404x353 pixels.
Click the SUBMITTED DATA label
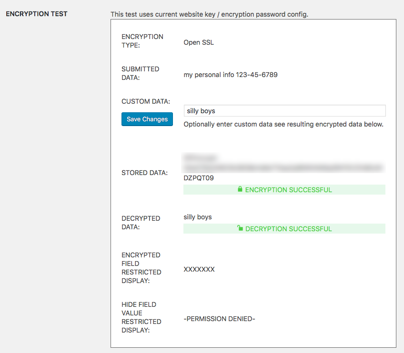pos(141,73)
